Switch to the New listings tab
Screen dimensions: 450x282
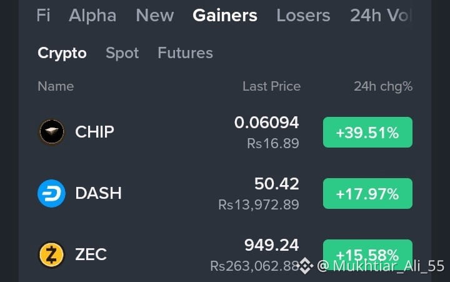tap(155, 16)
